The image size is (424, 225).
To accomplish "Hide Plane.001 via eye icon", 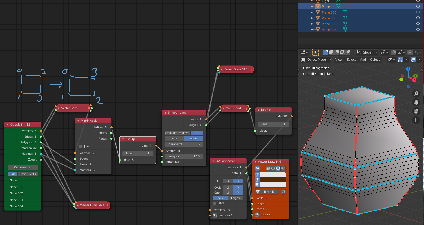I will [x=418, y=12].
